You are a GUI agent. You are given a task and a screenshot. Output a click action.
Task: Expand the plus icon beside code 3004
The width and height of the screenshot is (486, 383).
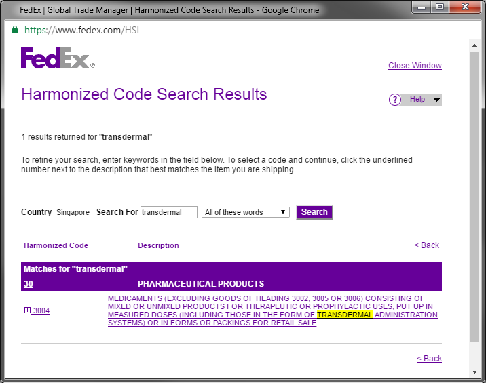point(27,310)
